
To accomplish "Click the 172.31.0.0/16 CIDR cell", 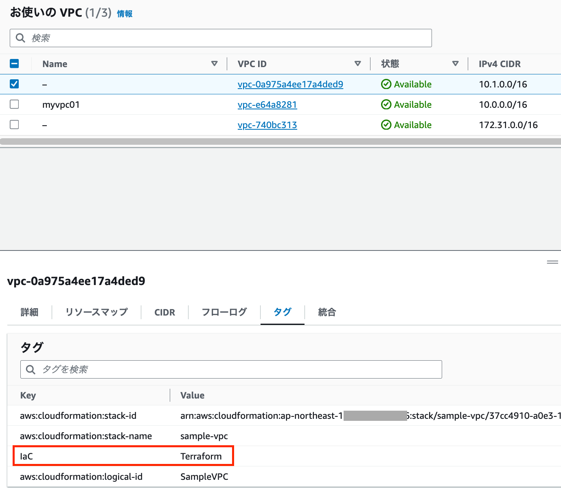I will (x=508, y=125).
